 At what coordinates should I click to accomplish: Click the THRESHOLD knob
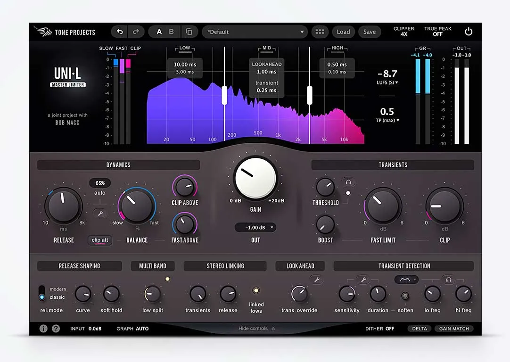[x=325, y=187]
